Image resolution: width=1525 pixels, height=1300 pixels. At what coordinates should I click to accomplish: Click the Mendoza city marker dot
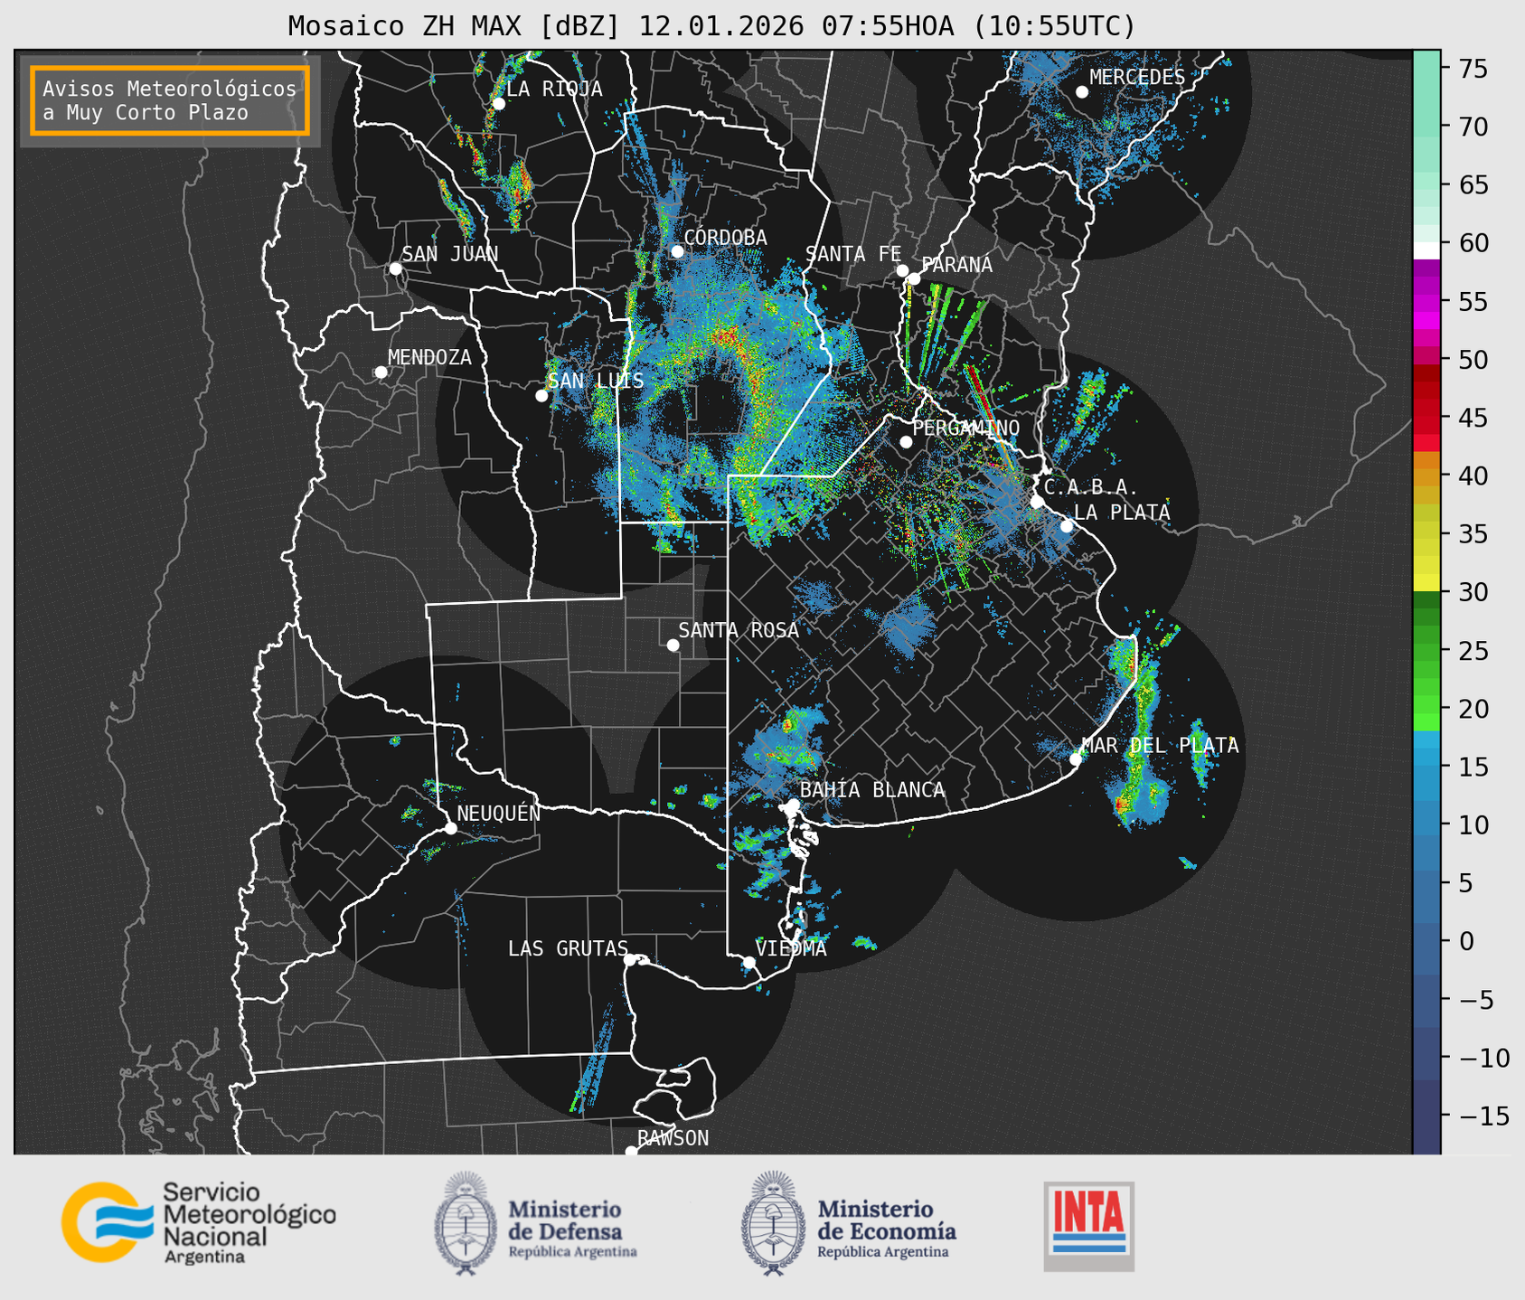pos(381,372)
